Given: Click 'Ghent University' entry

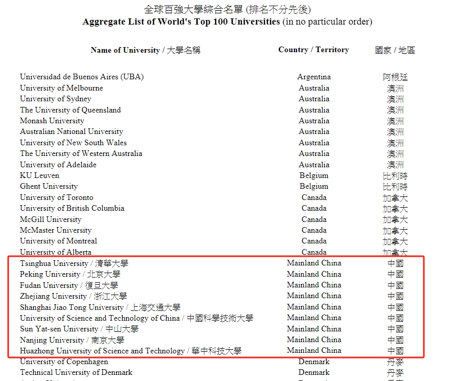Looking at the screenshot, I should click(x=49, y=187).
